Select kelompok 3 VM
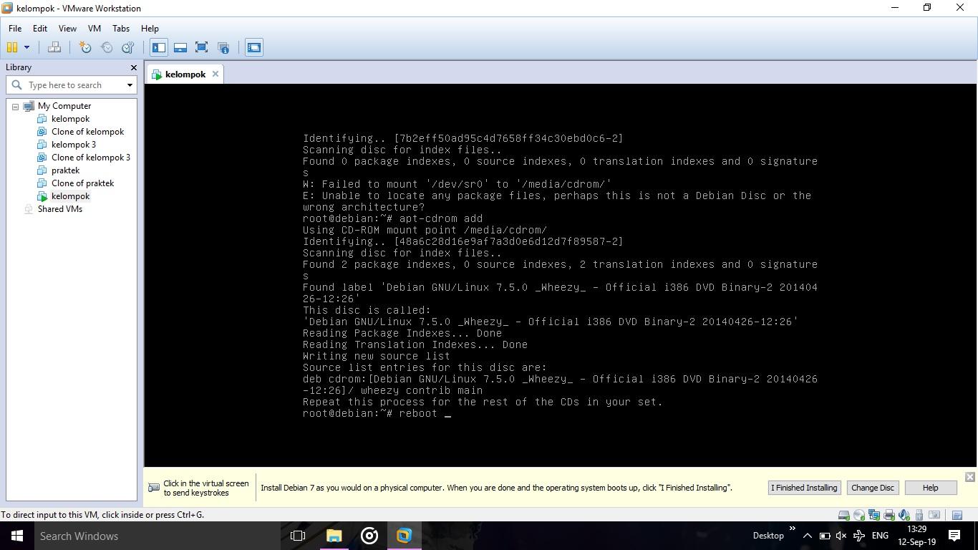Screen dimensions: 978x550 coord(73,145)
